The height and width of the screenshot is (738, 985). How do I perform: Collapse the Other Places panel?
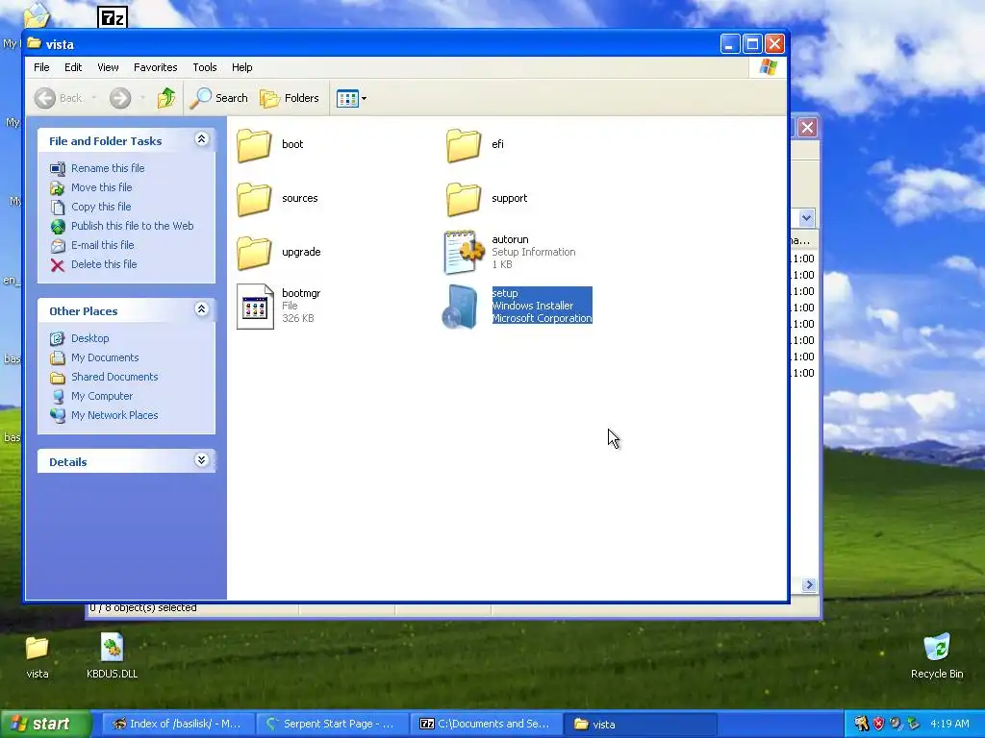point(201,308)
